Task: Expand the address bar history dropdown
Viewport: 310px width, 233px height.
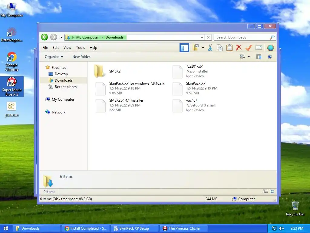Action: (x=202, y=37)
